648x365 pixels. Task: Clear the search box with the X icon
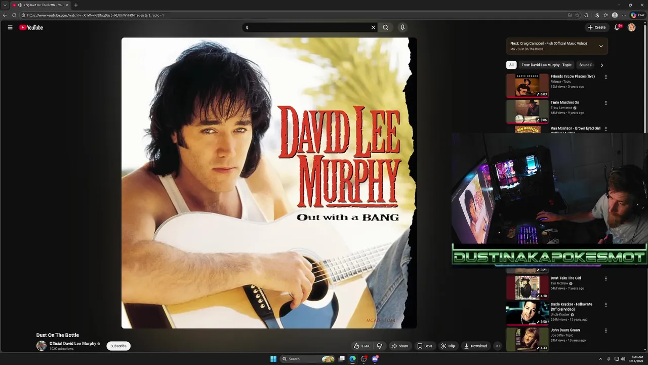tap(373, 27)
